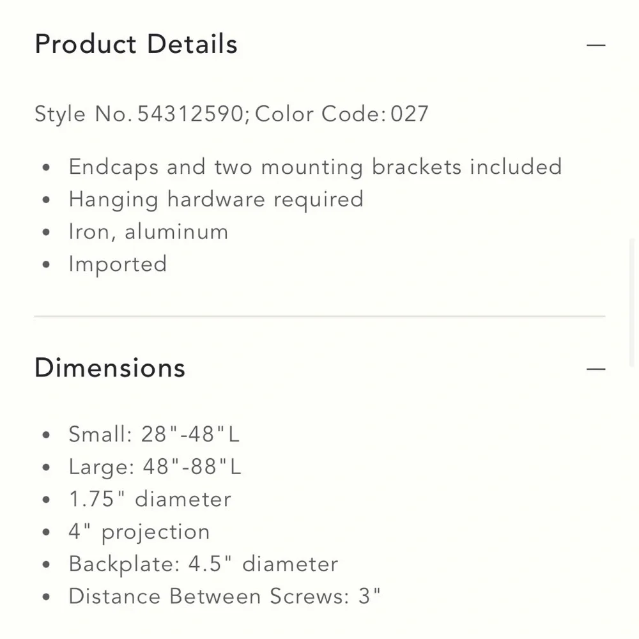Click the Distance Between Screws: 3" line
This screenshot has width=639, height=639.
(224, 596)
